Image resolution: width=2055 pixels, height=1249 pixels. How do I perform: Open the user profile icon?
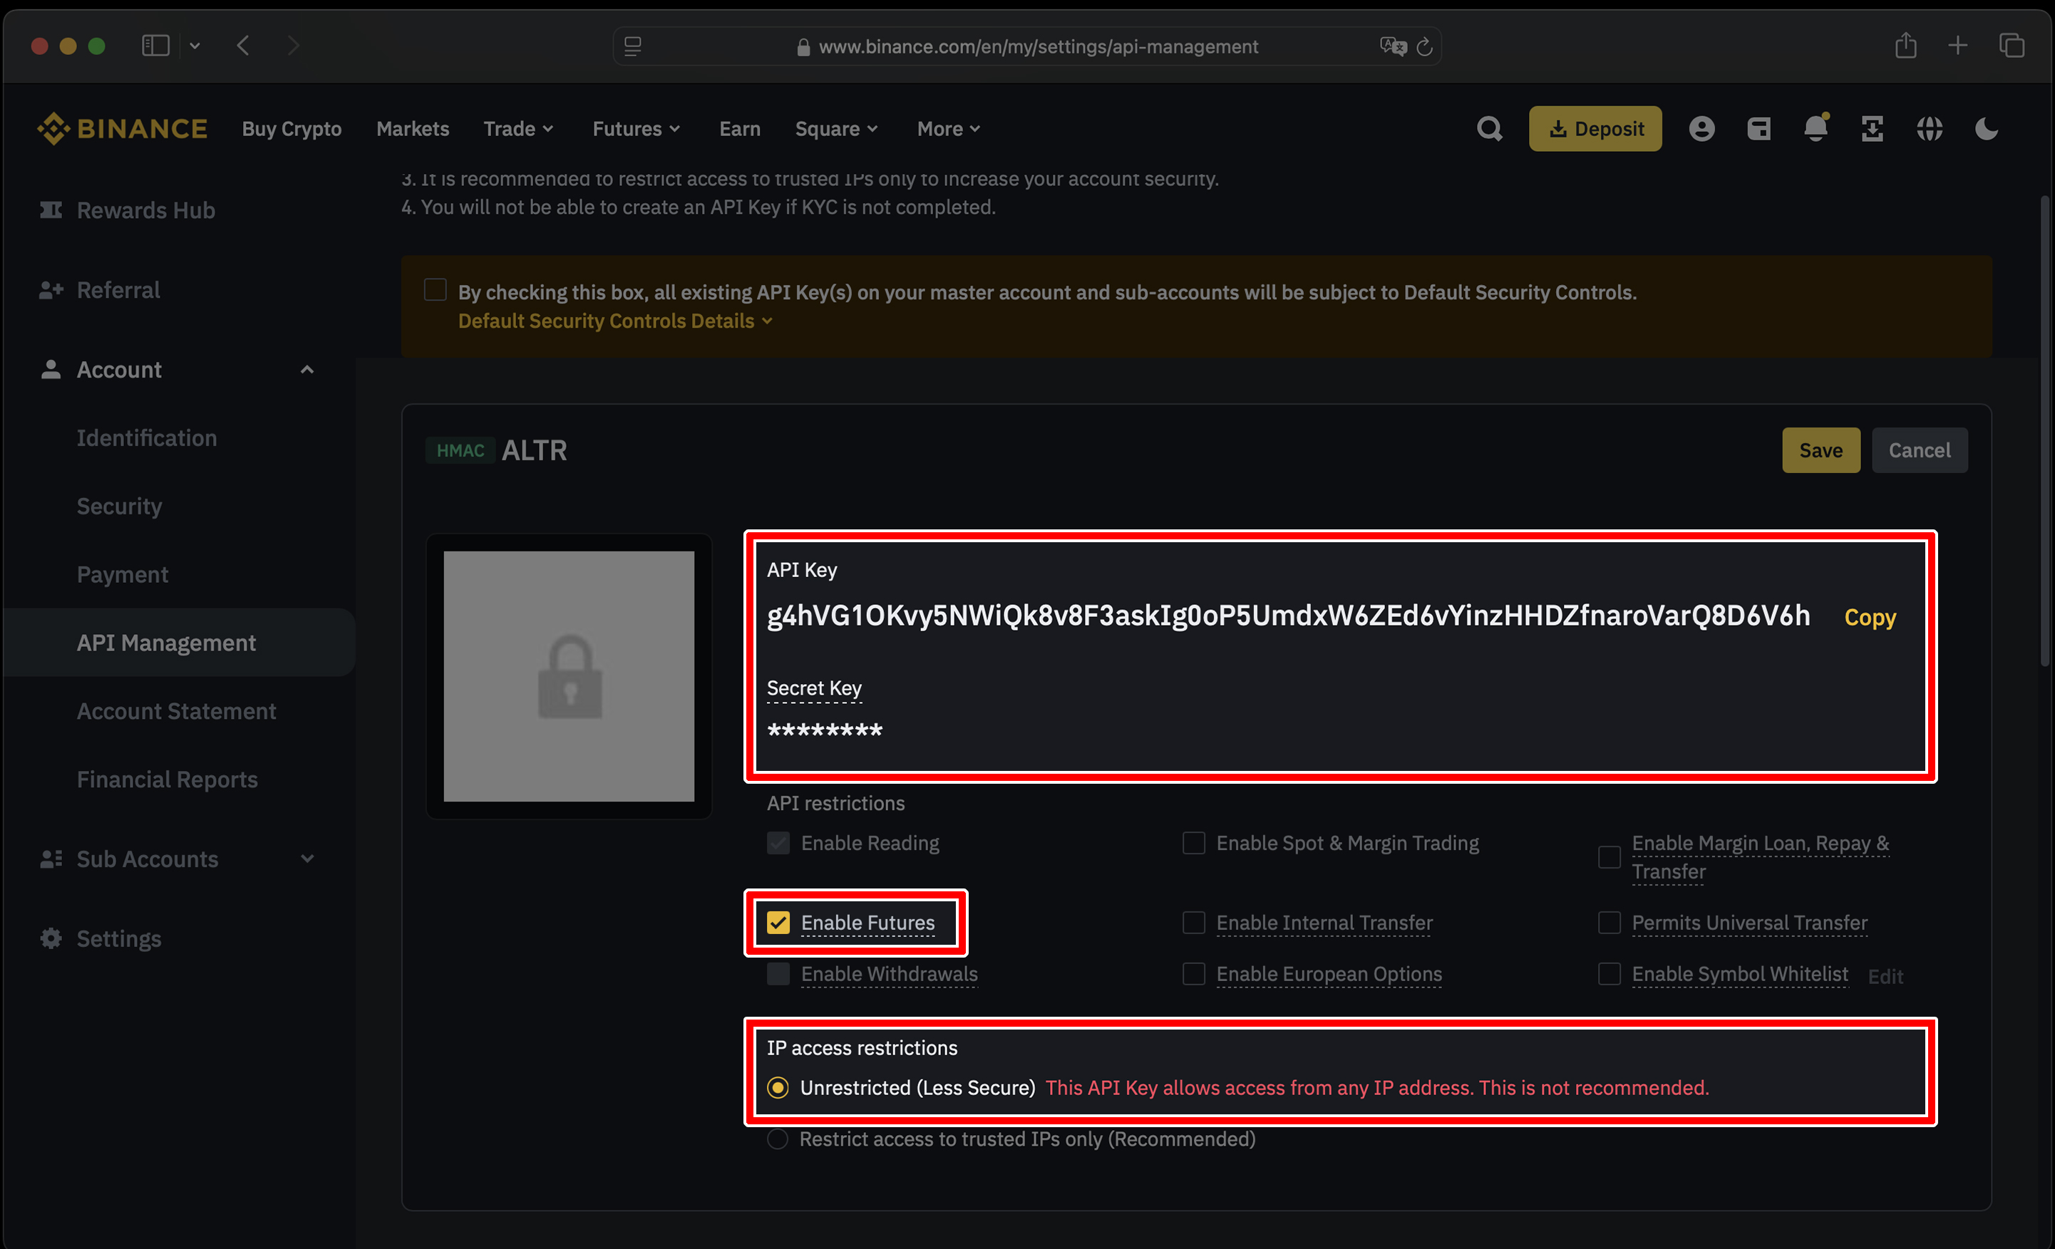tap(1701, 128)
